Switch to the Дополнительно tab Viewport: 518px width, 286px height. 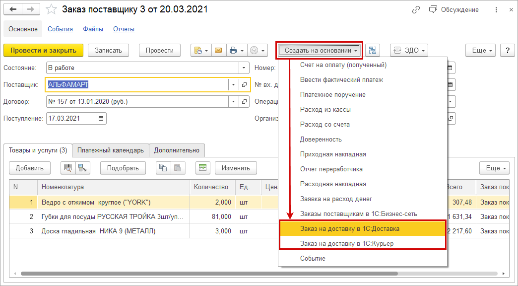177,150
